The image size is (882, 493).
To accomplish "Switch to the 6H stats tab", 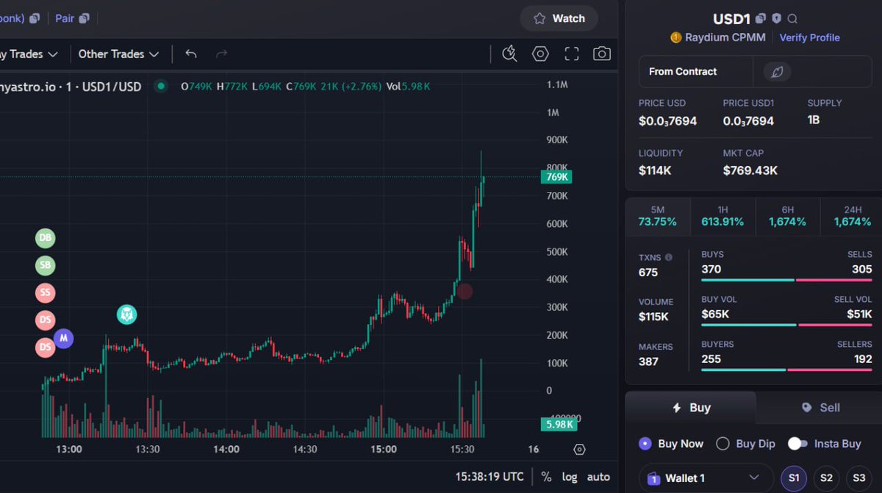I will pos(787,216).
